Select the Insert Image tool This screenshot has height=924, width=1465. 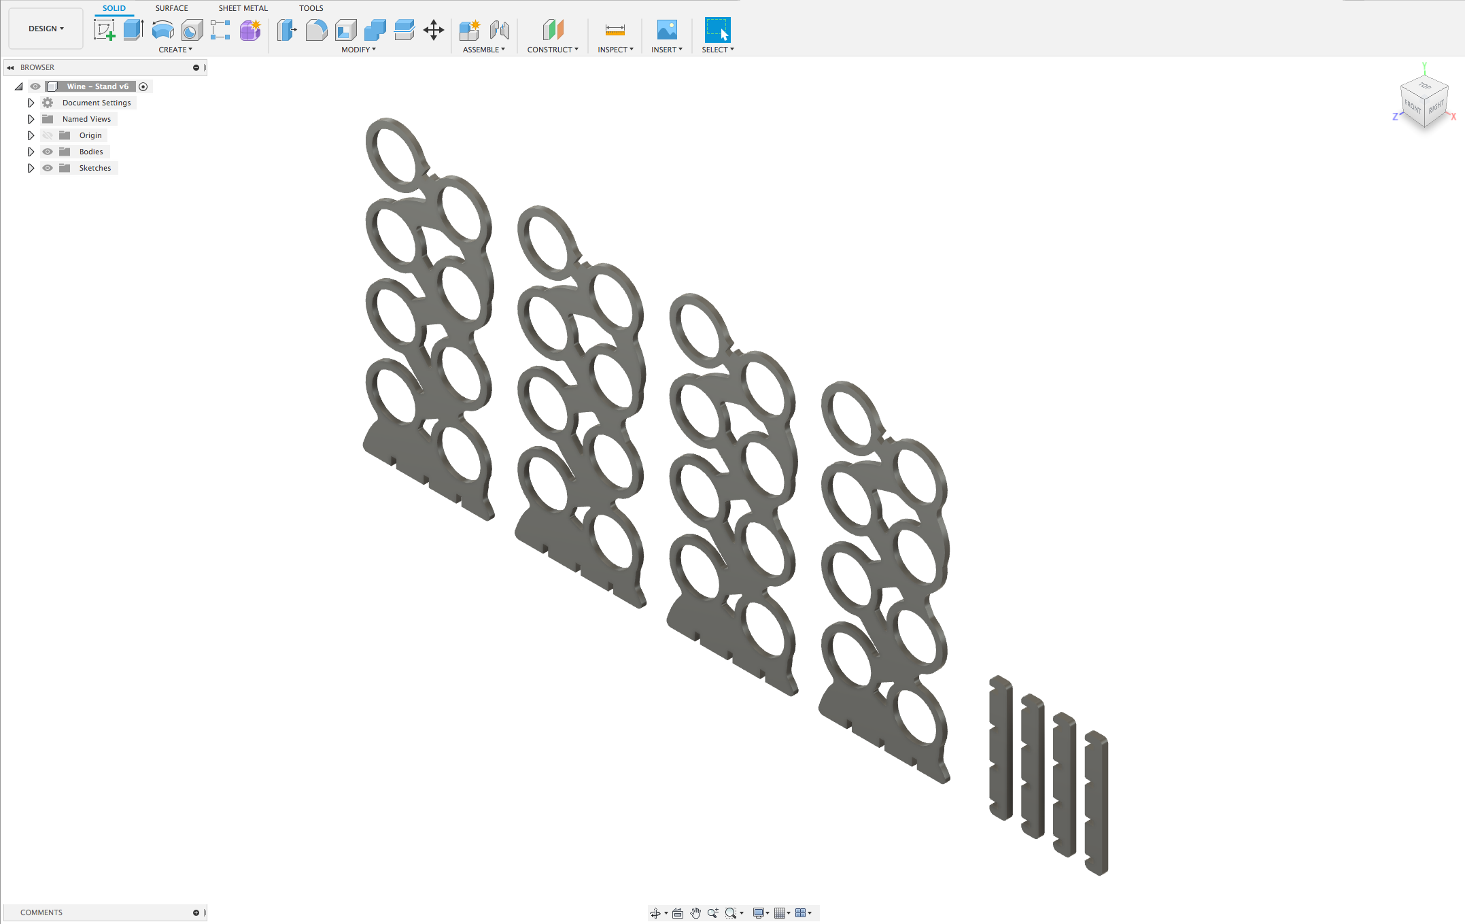coord(667,30)
